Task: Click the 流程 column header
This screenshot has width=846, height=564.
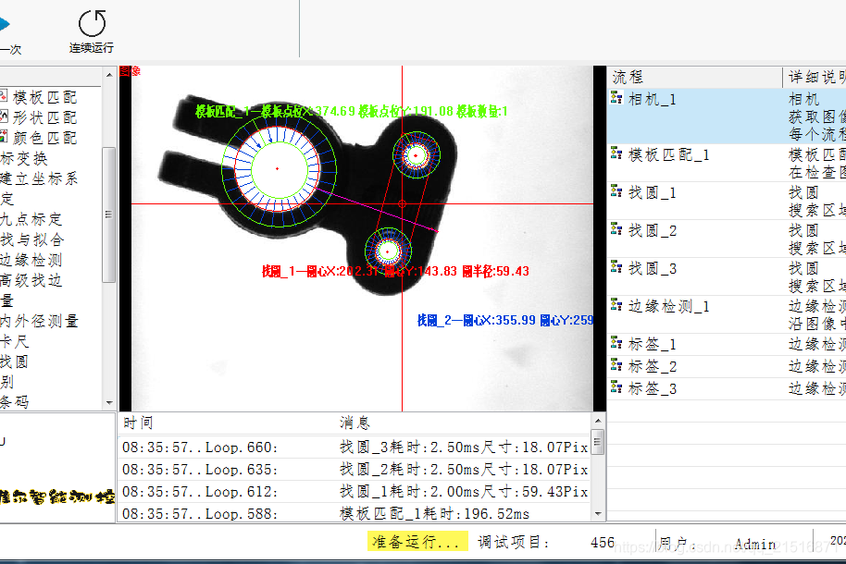Action: click(x=695, y=77)
